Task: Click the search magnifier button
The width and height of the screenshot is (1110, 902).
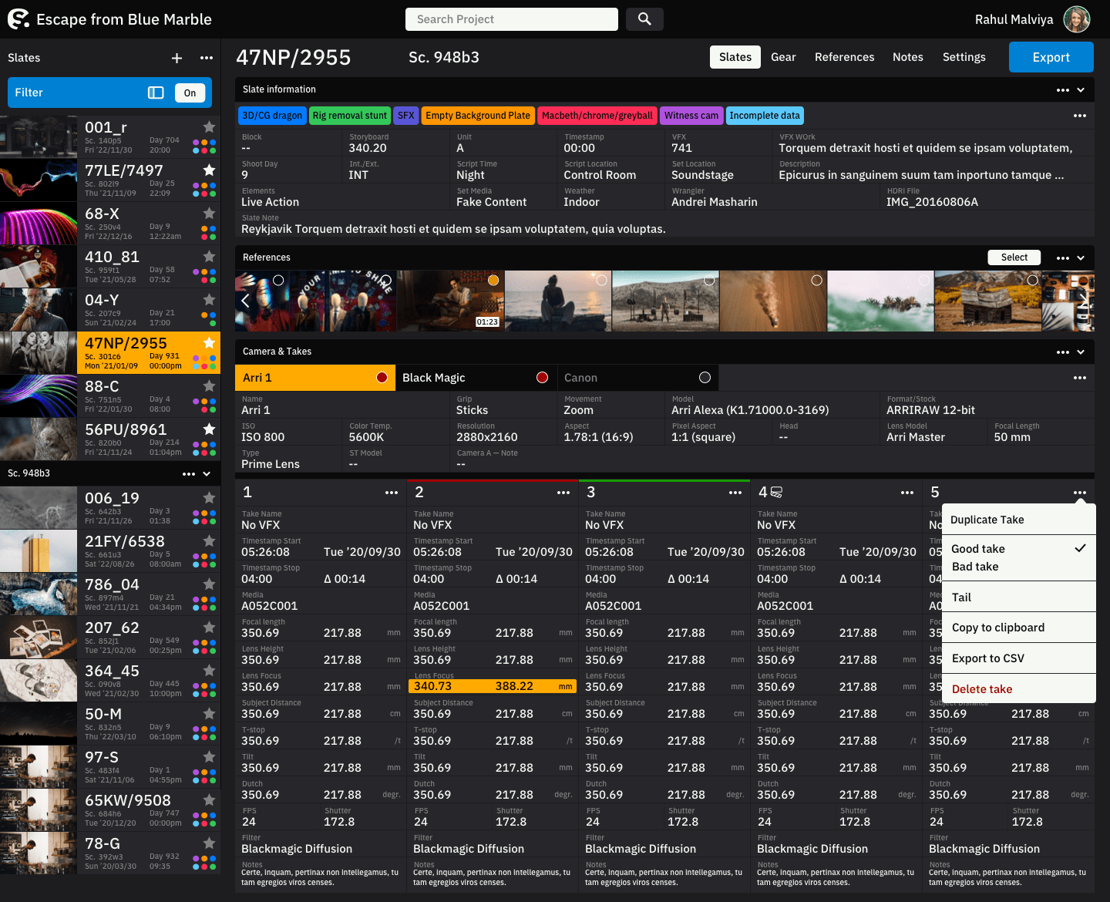Action: 644,19
